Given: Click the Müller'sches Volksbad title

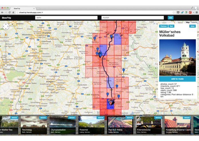Looking at the screenshot, I should [170, 33].
